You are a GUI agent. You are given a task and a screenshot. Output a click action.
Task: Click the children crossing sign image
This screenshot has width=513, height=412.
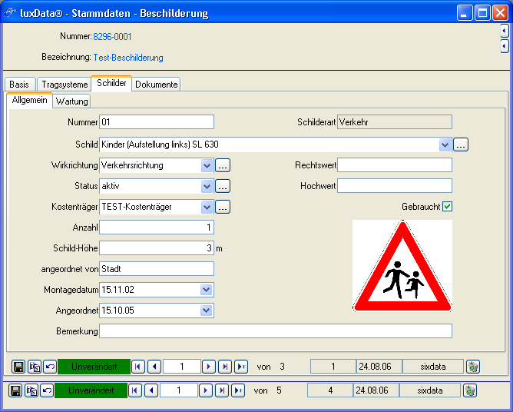tap(402, 266)
